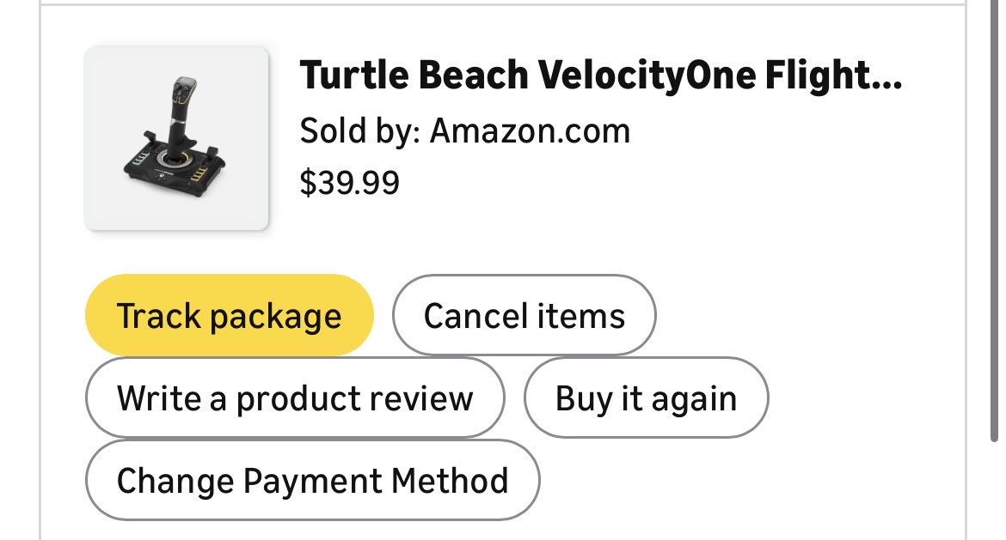Select Cancel items
The width and height of the screenshot is (1006, 540).
[524, 315]
